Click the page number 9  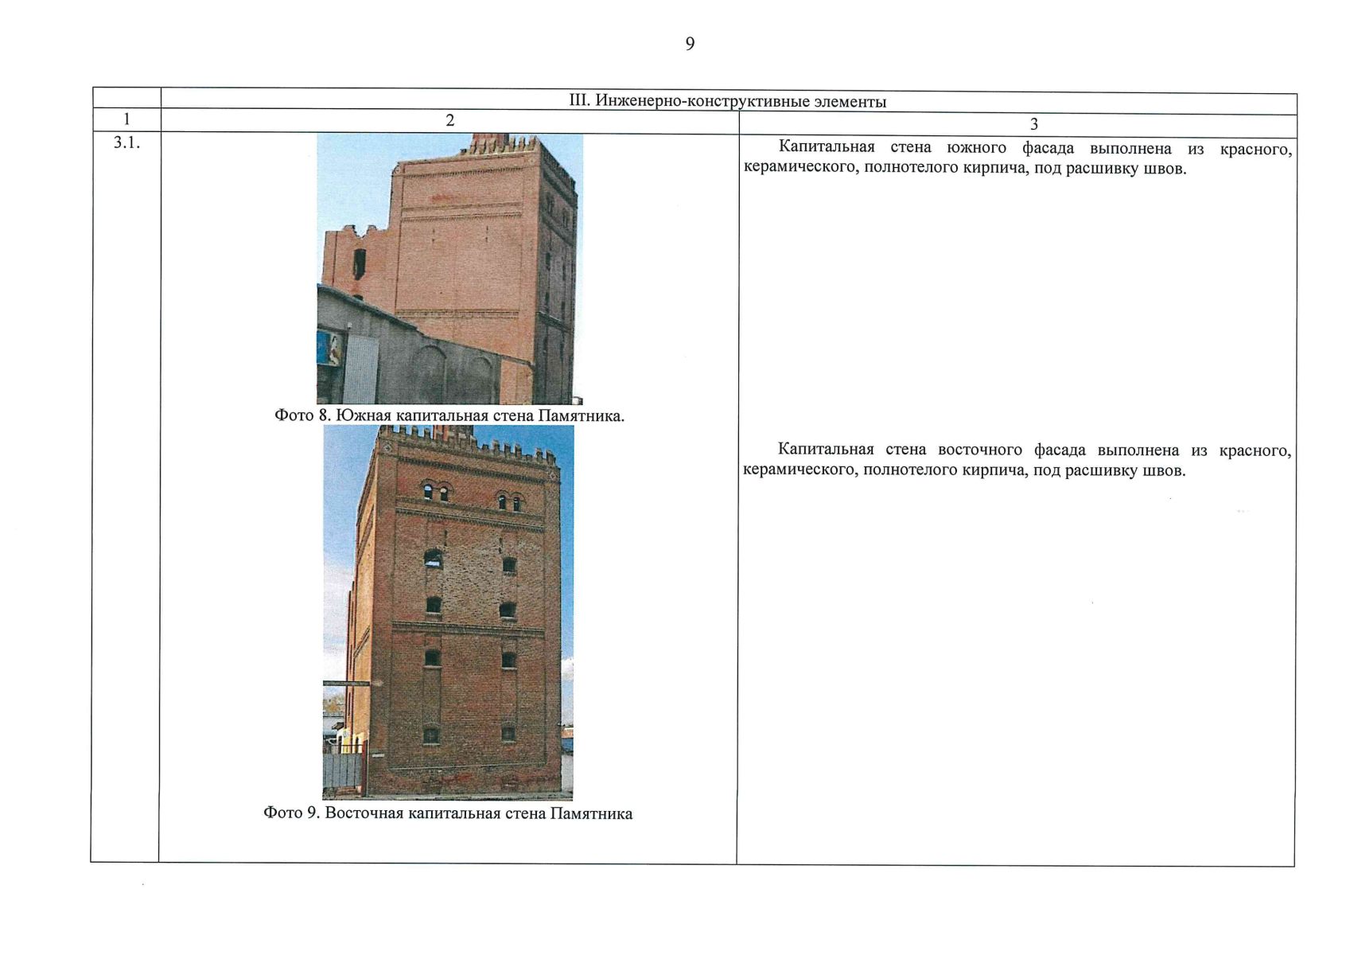pyautogui.click(x=690, y=44)
